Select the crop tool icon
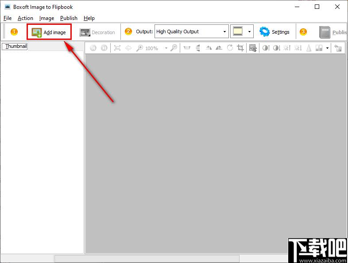Image resolution: width=348 pixels, height=263 pixels. point(240,48)
